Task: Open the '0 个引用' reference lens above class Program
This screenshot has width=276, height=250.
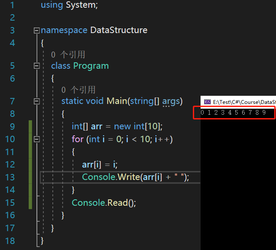Action: click(x=68, y=55)
